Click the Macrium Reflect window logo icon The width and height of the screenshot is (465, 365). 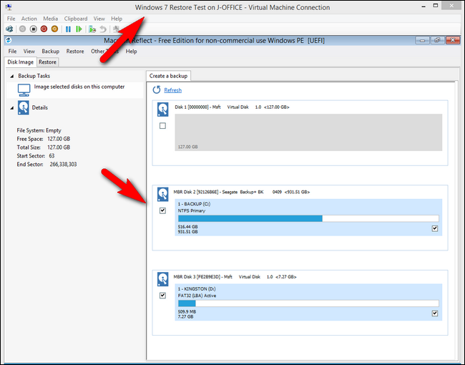point(9,40)
